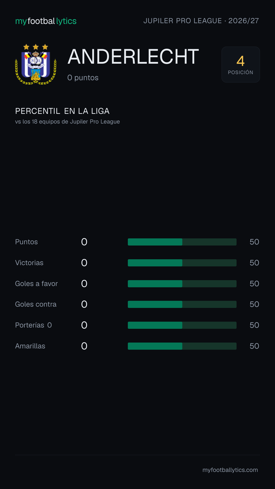Click the Anderlecht club crest
Screen dimensions: 275x489
pyautogui.click(x=36, y=64)
